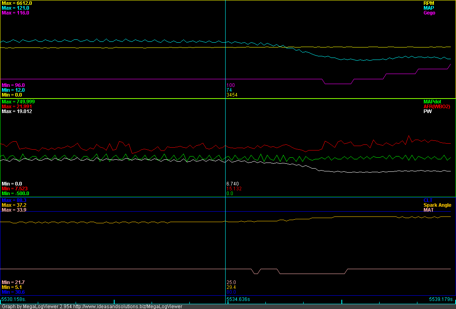Click the cursor time label 5534.636s
This screenshot has width=456, height=309.
coord(238,299)
